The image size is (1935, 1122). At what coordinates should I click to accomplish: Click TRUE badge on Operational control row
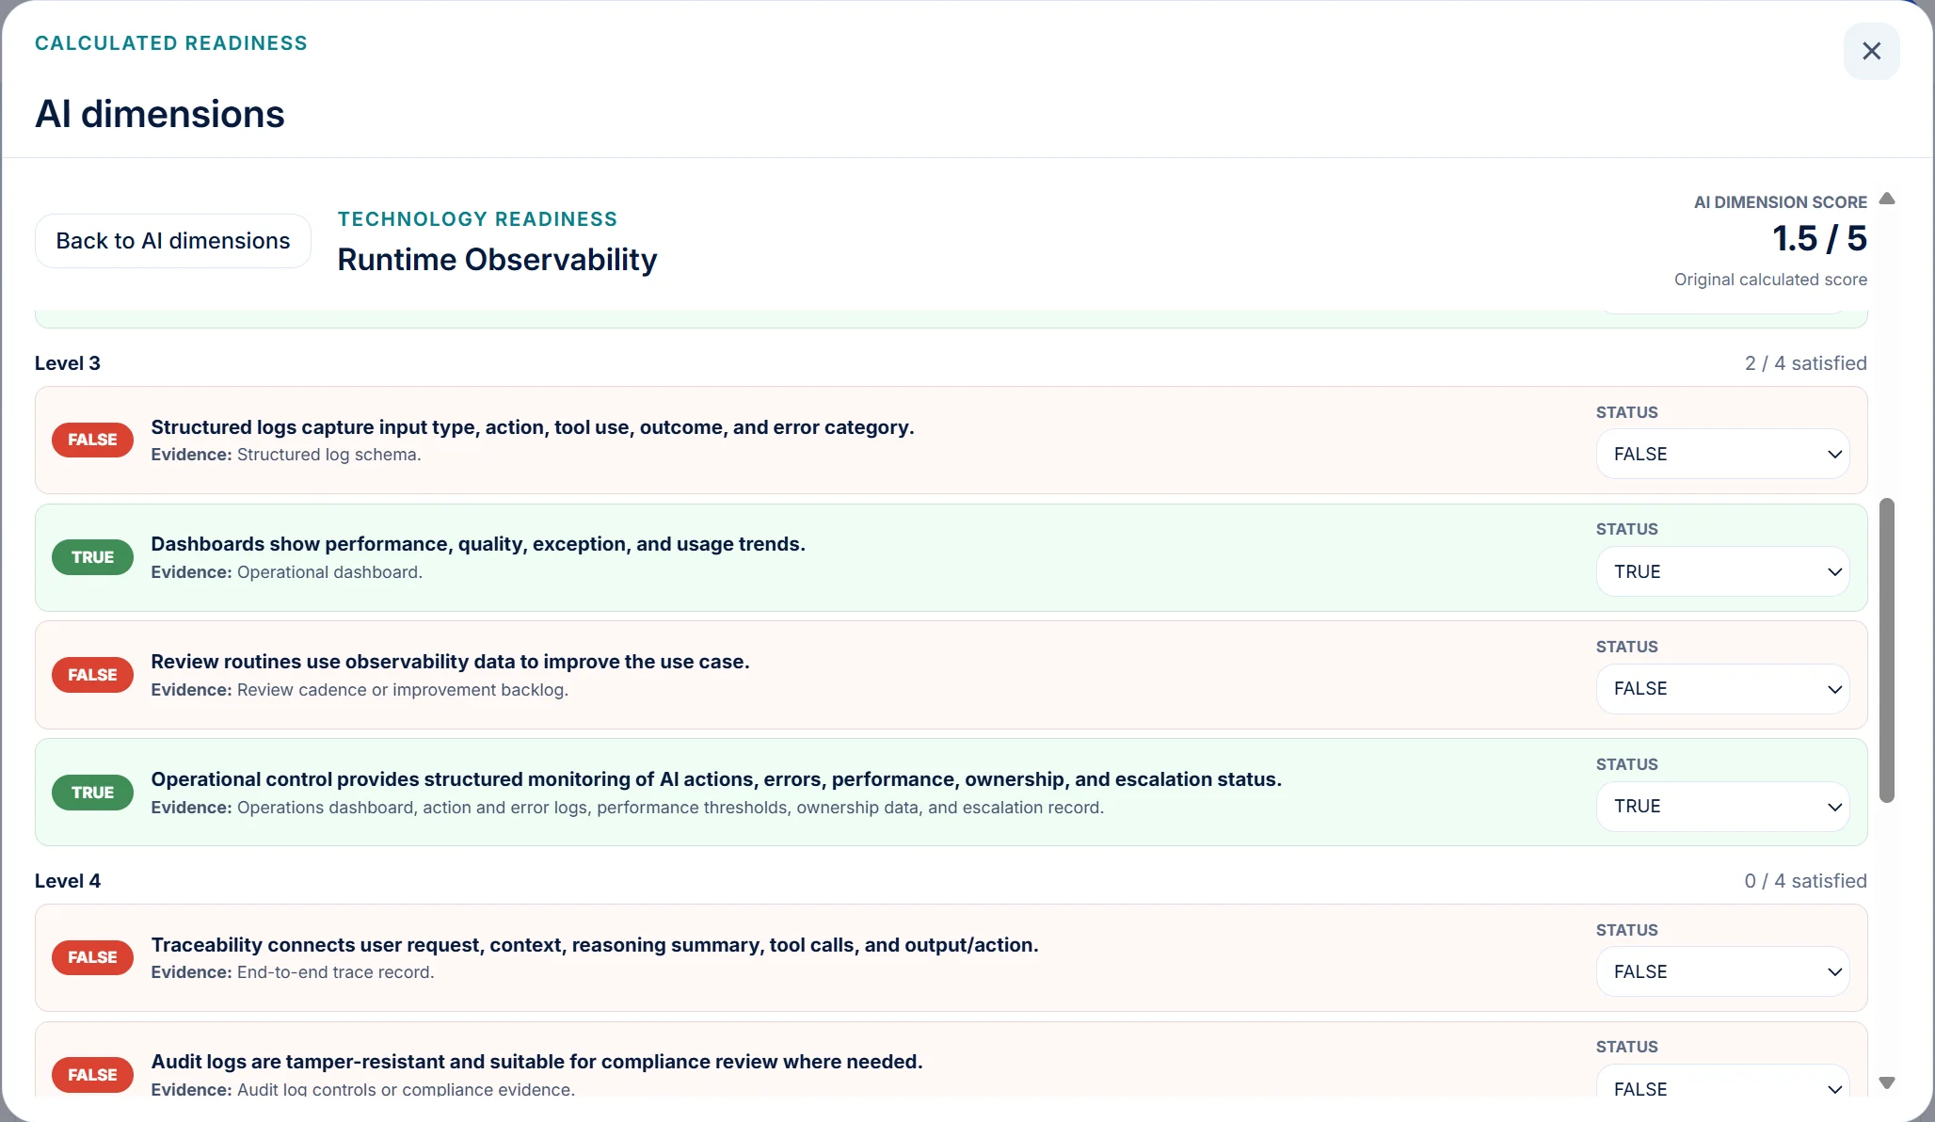click(x=92, y=793)
